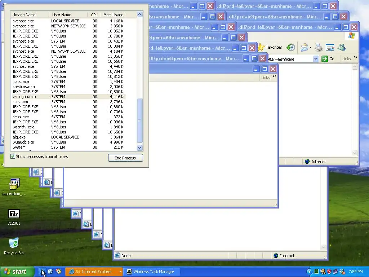Select the Recycle Bin desktop icon
Image resolution: width=369 pixels, height=277 pixels.
click(14, 243)
